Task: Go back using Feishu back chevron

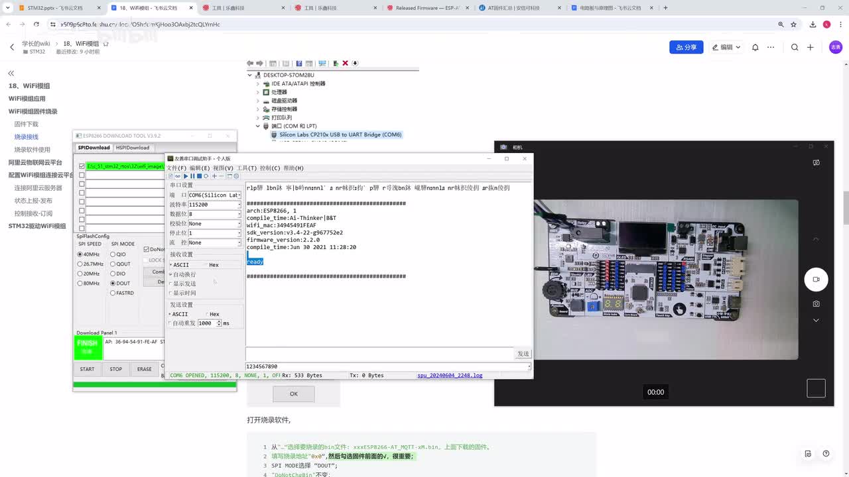Action: click(12, 47)
